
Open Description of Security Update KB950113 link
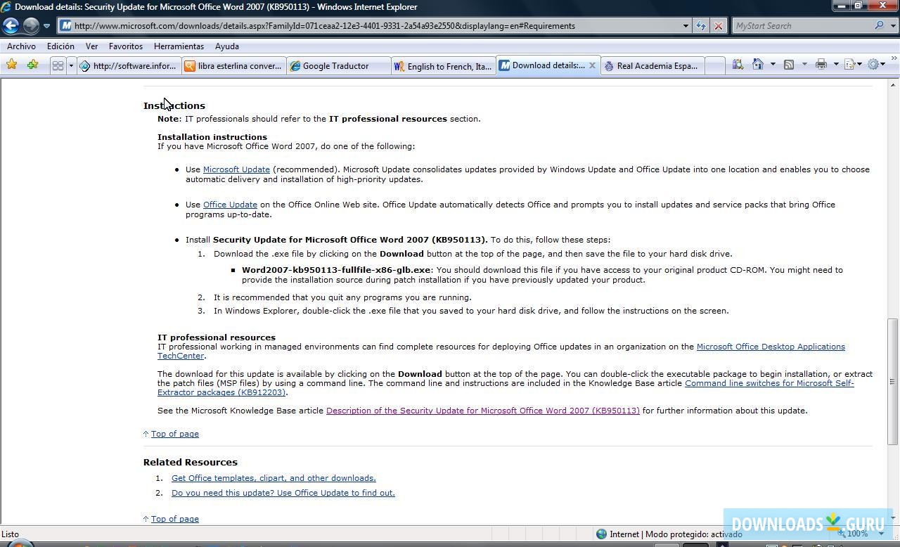point(483,411)
